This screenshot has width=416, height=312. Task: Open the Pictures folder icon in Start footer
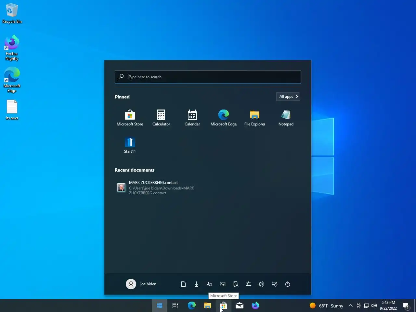coord(223,284)
